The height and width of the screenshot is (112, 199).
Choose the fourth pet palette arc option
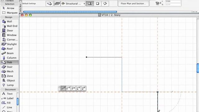78,88
